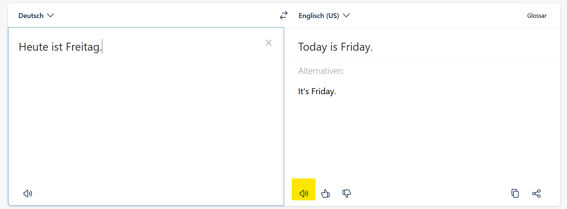Swap source and target languages
567x209 pixels.
[283, 15]
